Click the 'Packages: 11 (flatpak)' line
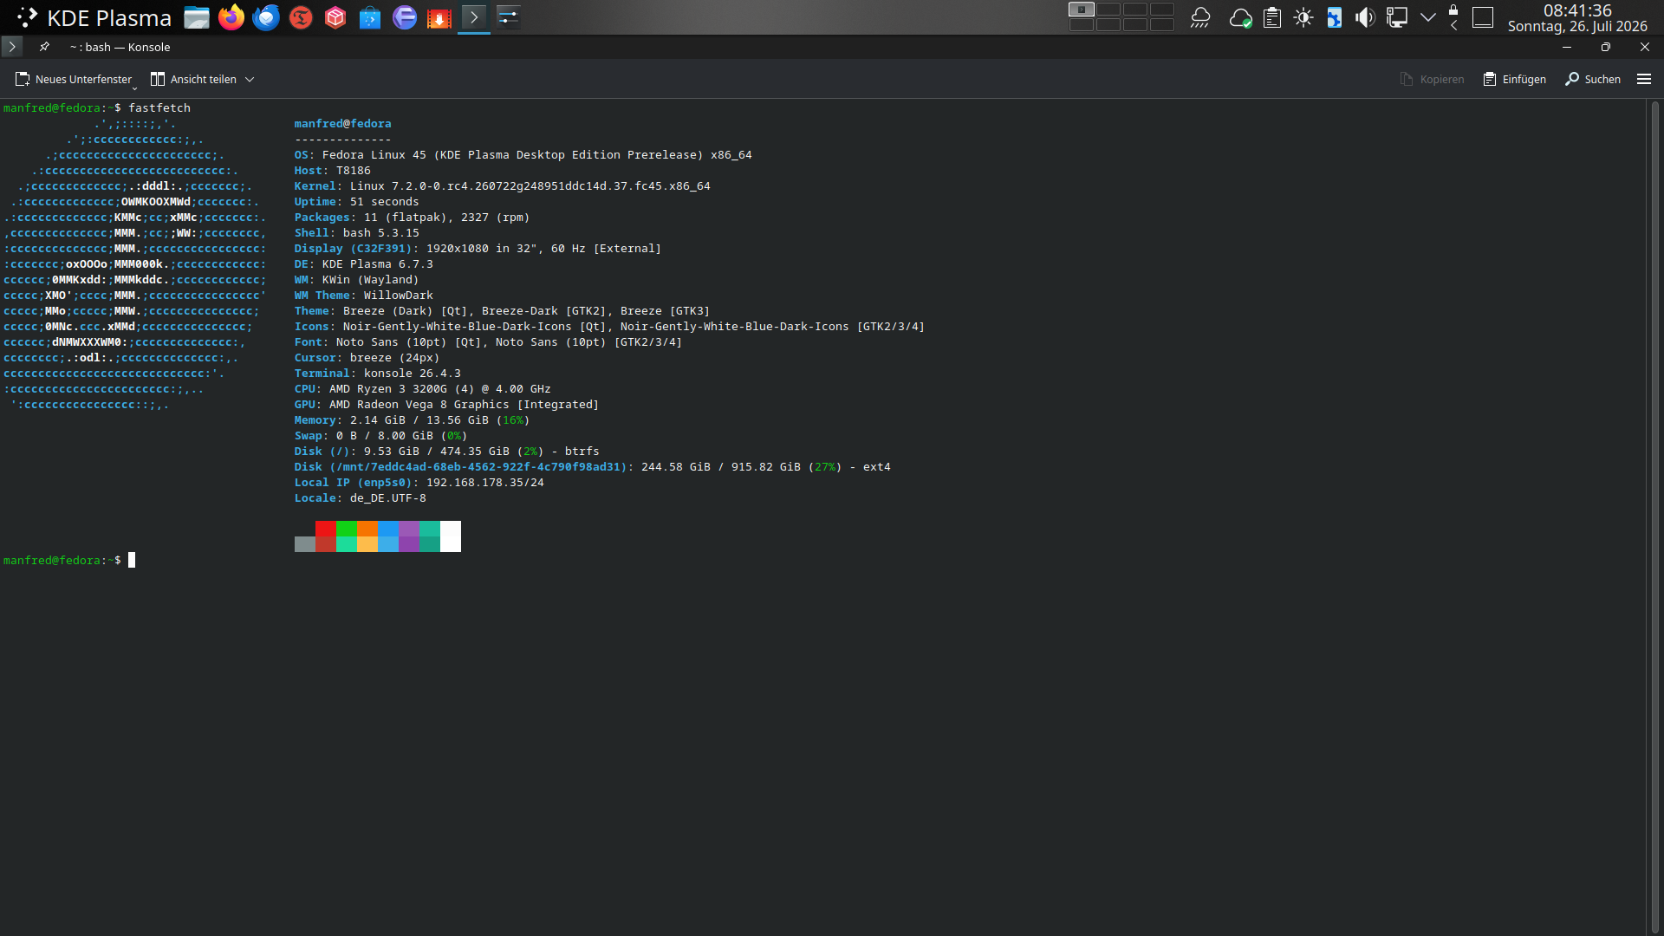This screenshot has width=1664, height=936. click(x=412, y=218)
